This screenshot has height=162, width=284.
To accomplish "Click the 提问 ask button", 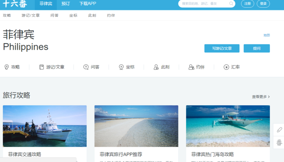I will click(x=257, y=48).
